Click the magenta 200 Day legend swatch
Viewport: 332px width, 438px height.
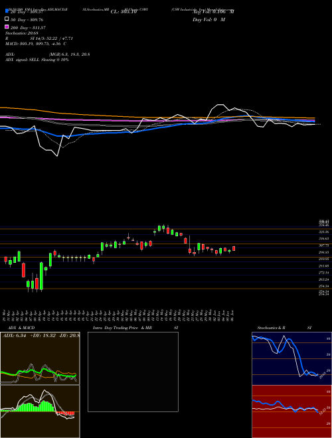7,27
